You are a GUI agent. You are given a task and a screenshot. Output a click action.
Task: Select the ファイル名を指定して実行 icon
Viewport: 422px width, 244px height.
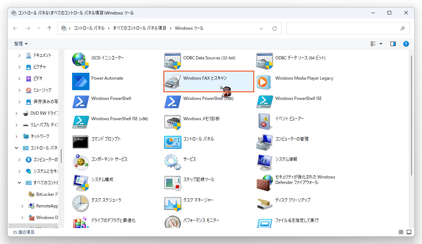(264, 223)
